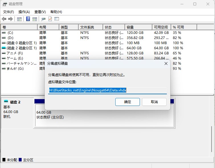Sort by the 可用空间 column header
Image resolution: width=215 pixels, height=168 pixels.
coord(162,27)
